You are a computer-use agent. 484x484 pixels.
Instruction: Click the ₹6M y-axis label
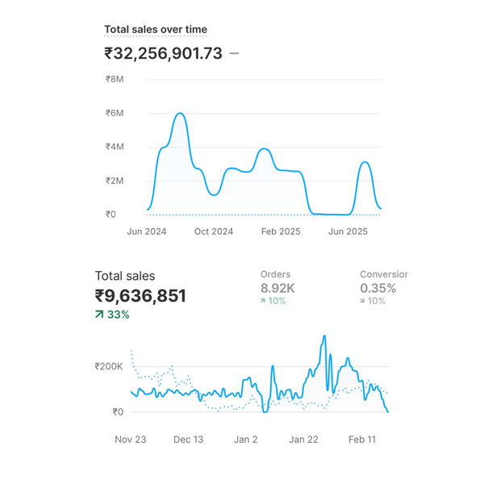(x=115, y=113)
